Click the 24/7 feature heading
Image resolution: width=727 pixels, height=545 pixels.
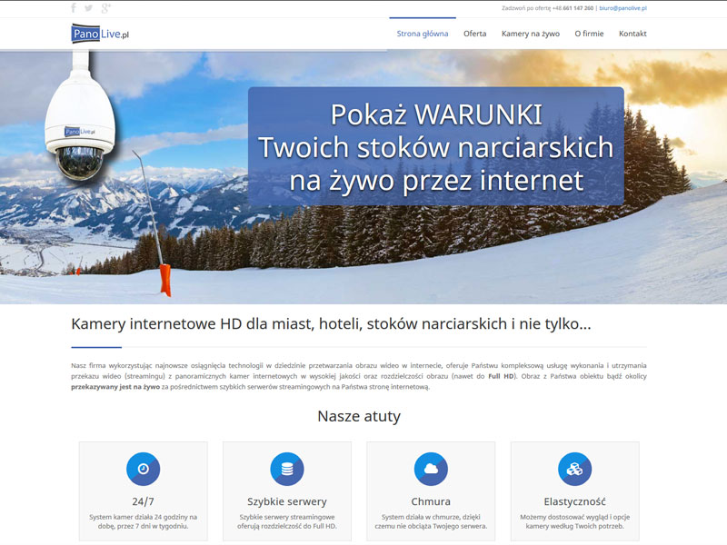click(143, 501)
